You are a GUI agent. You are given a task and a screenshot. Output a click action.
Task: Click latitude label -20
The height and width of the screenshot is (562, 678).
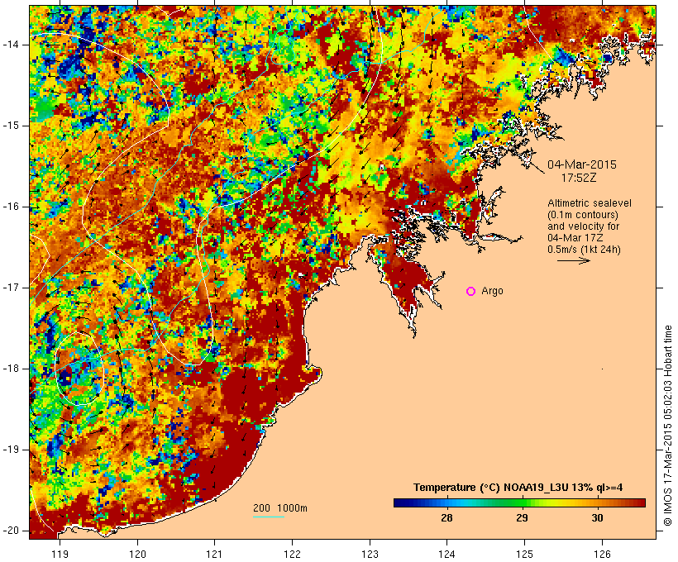[10, 531]
